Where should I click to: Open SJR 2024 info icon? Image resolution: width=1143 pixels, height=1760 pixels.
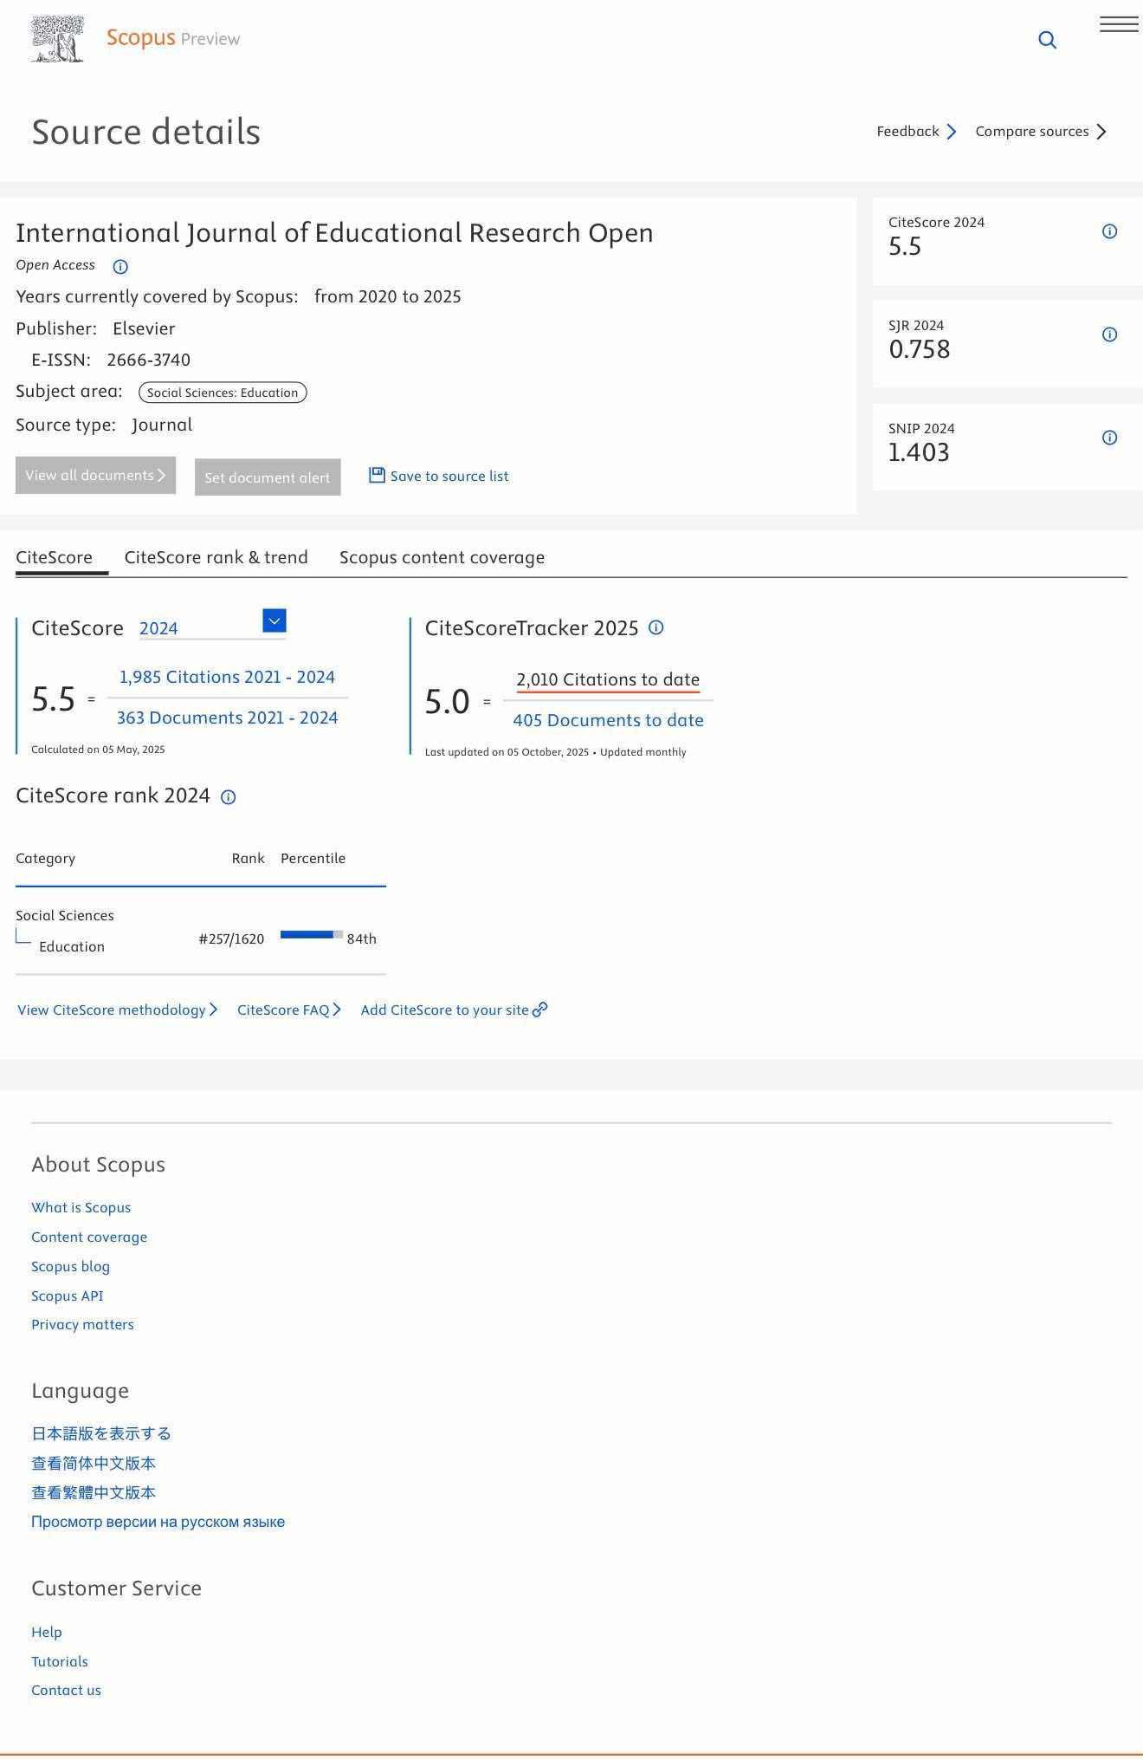click(1109, 334)
